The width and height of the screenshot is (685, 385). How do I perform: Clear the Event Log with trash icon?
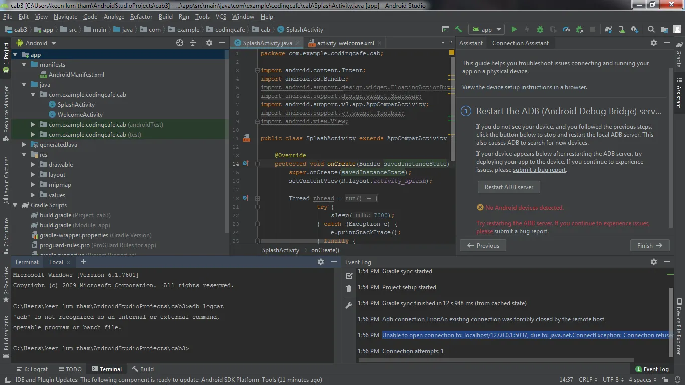349,289
